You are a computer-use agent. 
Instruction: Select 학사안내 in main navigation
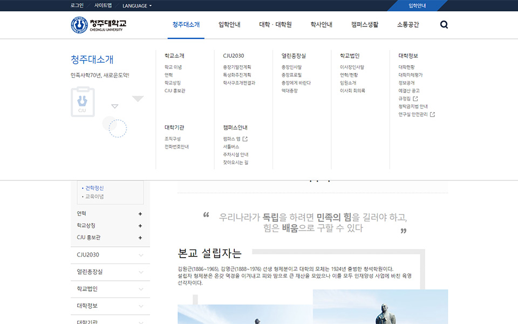point(321,25)
